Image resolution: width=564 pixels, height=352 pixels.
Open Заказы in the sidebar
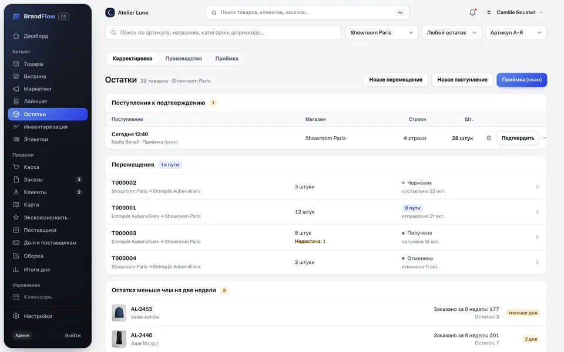(48, 180)
